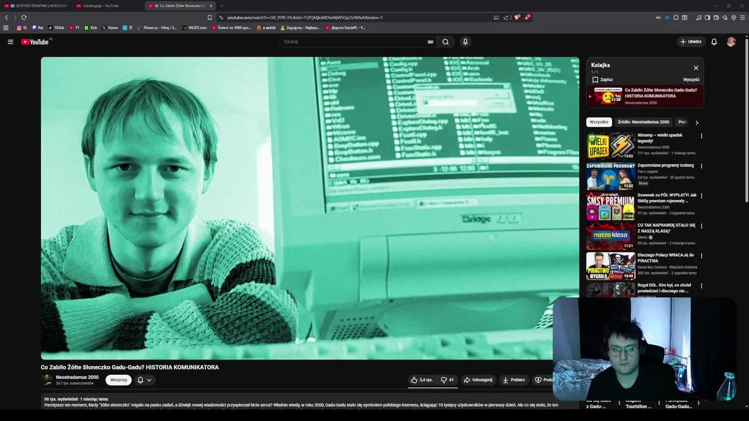This screenshot has width=749, height=421.
Task: Close the Kolejka queue panel
Action: pos(696,68)
